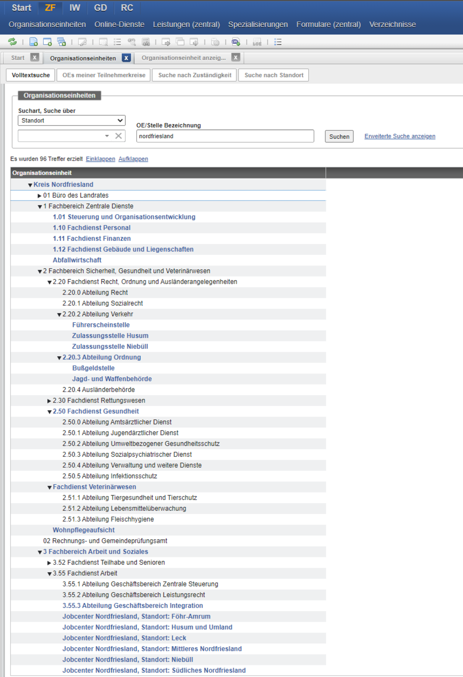Image resolution: width=463 pixels, height=677 pixels.
Task: Collapse 2.50 Fachdienst Gesundheit node
Action: pos(50,412)
